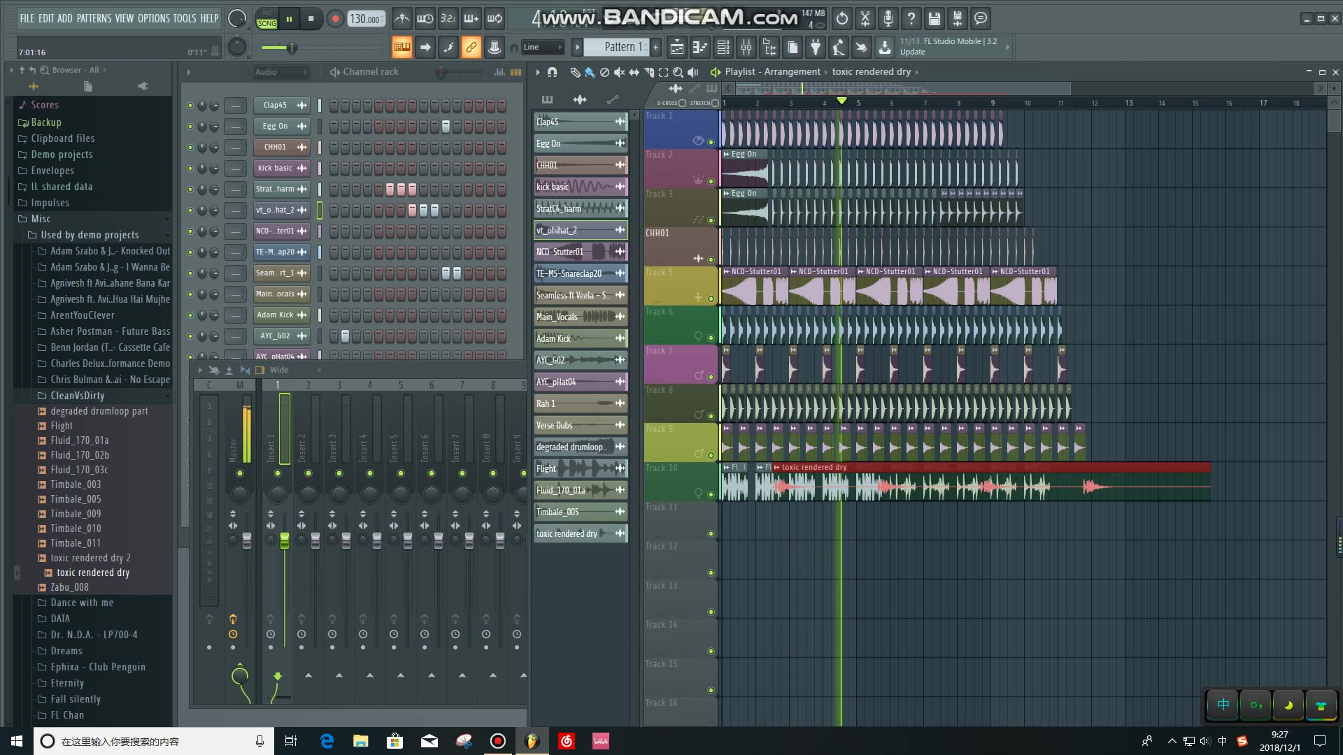This screenshot has width=1343, height=755.
Task: Click the red record button
Action: point(335,19)
